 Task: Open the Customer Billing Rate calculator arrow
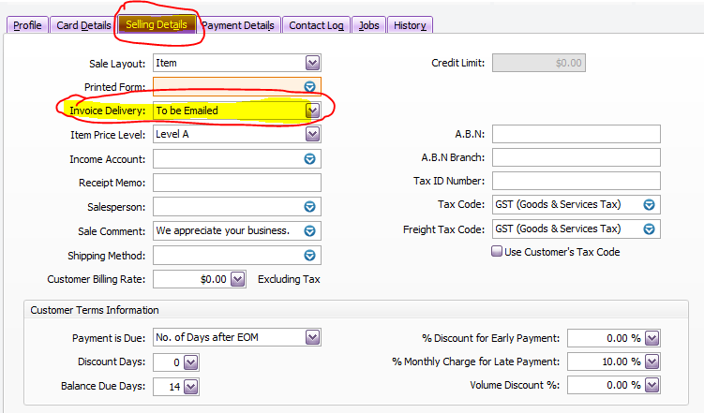tap(237, 279)
